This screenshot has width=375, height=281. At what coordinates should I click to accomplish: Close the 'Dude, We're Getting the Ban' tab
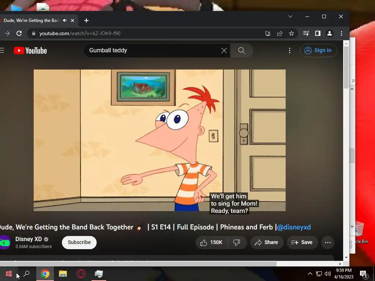click(x=73, y=20)
